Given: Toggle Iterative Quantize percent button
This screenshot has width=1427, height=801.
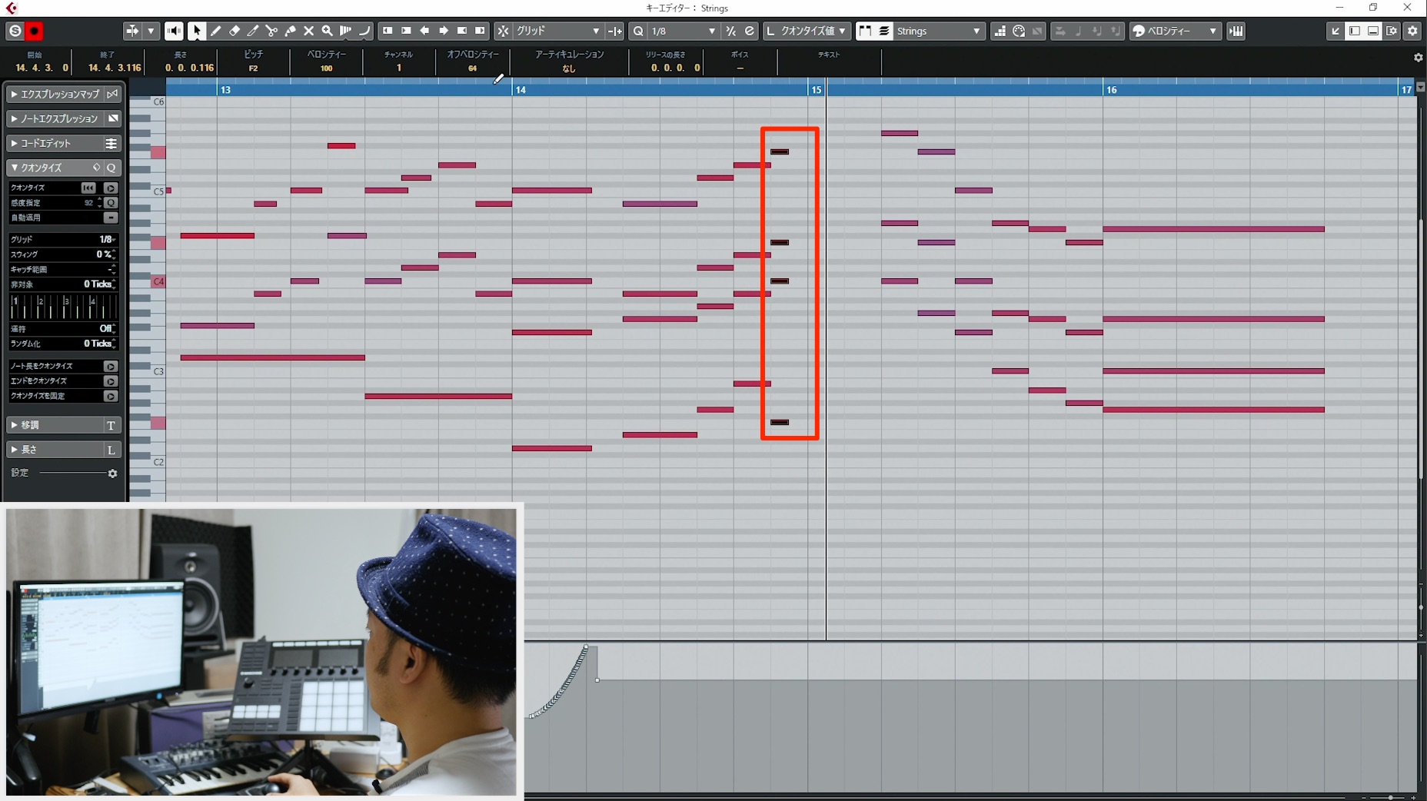Looking at the screenshot, I should pos(730,31).
